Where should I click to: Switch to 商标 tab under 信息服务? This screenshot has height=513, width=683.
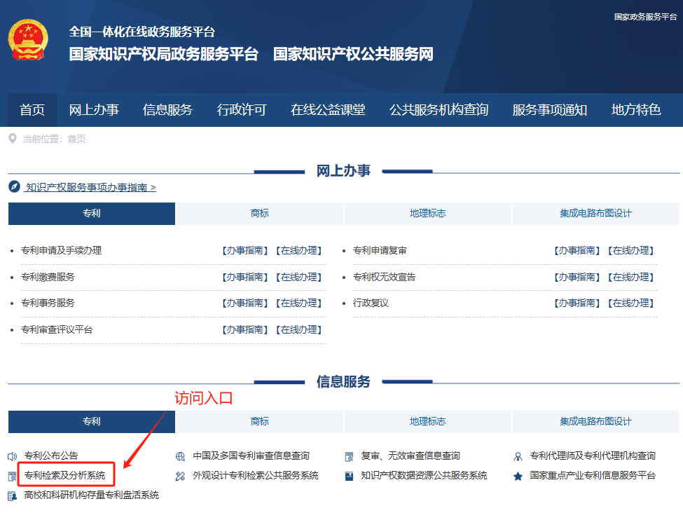[260, 421]
